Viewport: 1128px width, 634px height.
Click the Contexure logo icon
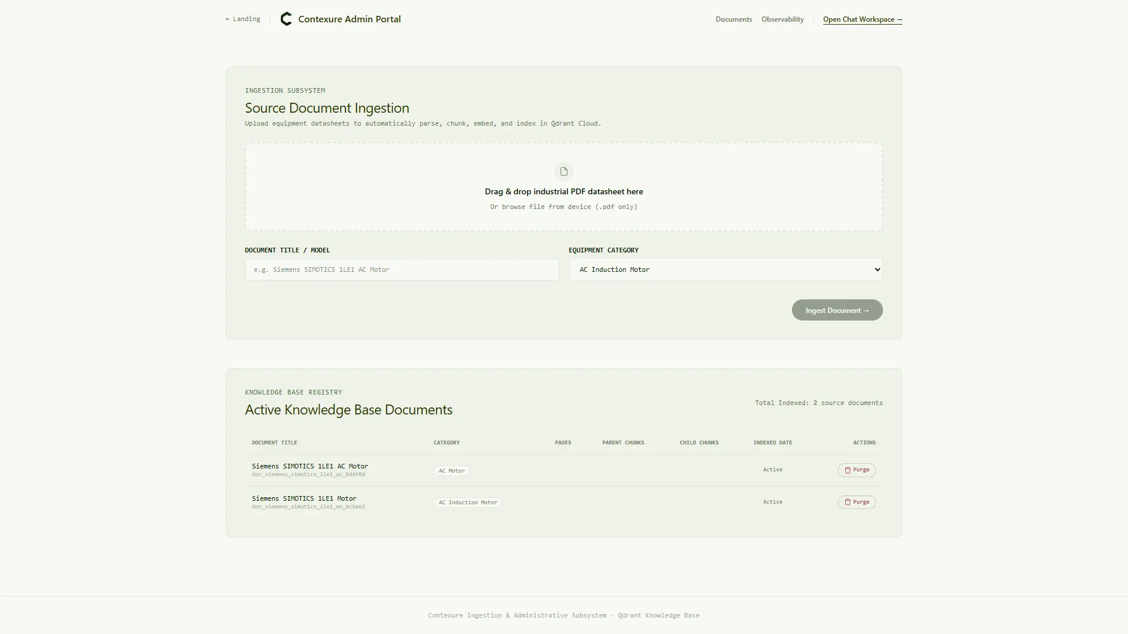coord(286,19)
